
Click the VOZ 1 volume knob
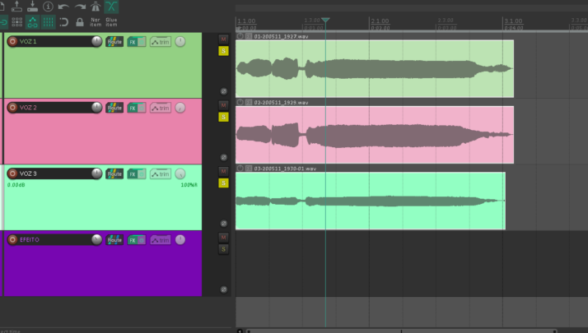(x=96, y=41)
